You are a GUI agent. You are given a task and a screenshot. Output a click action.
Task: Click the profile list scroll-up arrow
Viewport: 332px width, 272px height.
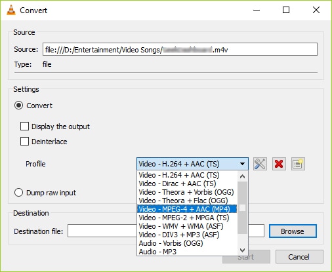point(242,176)
